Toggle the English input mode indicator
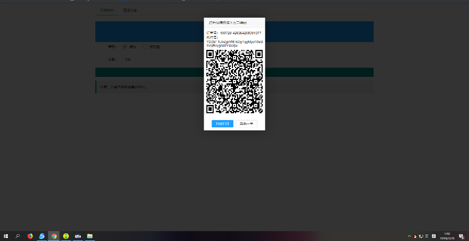 (x=427, y=236)
